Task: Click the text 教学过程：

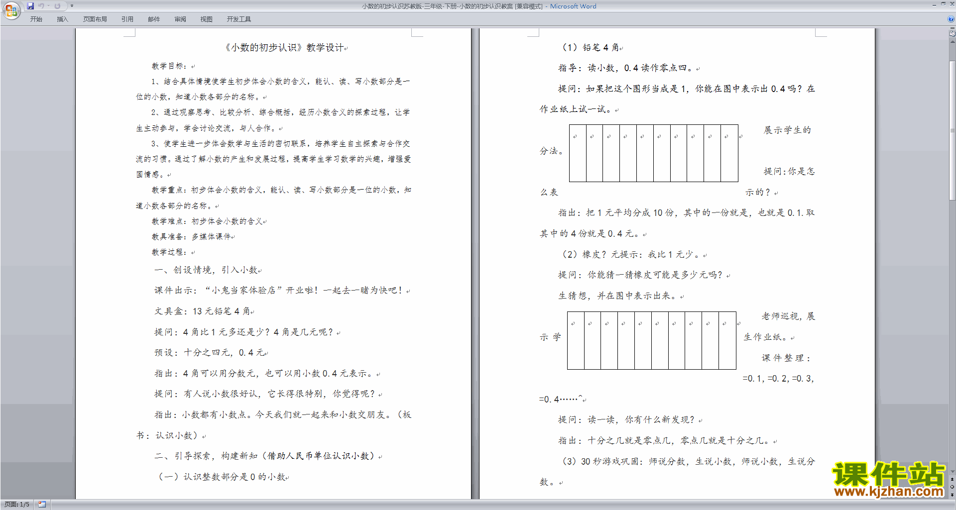Action: [170, 252]
